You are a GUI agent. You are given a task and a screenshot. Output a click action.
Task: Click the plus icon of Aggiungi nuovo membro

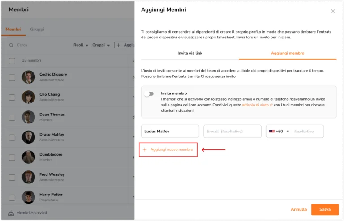tap(145, 149)
